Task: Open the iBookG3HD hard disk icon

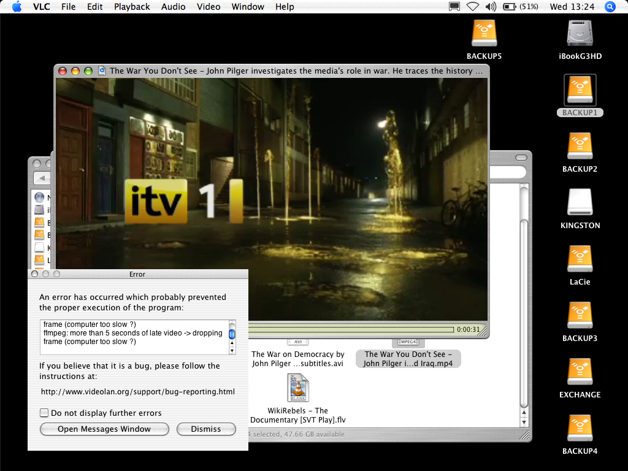Action: [580, 33]
